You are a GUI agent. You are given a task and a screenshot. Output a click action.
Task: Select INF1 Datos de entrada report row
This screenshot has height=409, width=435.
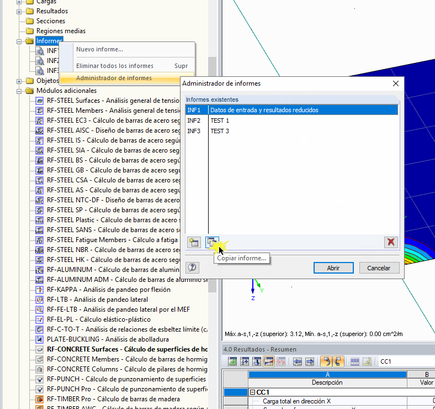point(292,110)
